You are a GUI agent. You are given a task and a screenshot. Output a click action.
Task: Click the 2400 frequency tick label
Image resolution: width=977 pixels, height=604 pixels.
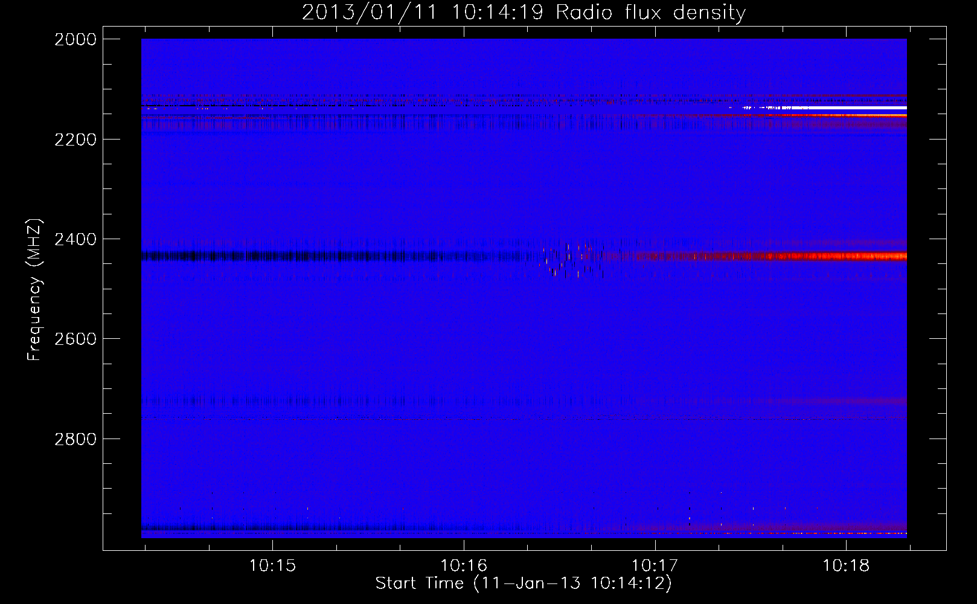pos(75,240)
